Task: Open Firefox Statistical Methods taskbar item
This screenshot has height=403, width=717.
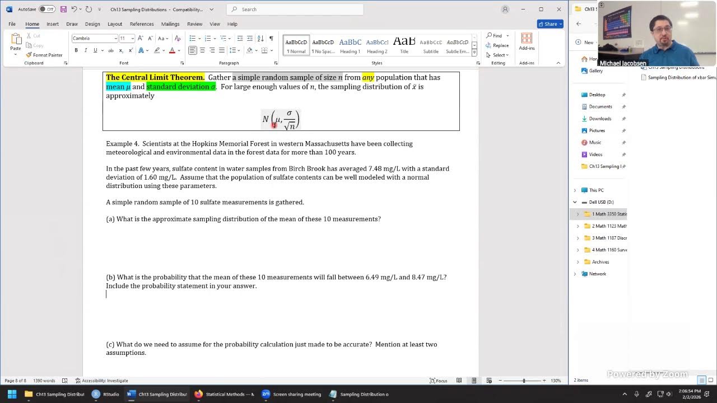Action: click(225, 394)
